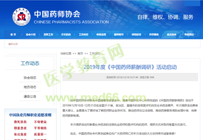Click the 首页 breadcrumb link
This screenshot has width=203, height=140.
click(80, 53)
